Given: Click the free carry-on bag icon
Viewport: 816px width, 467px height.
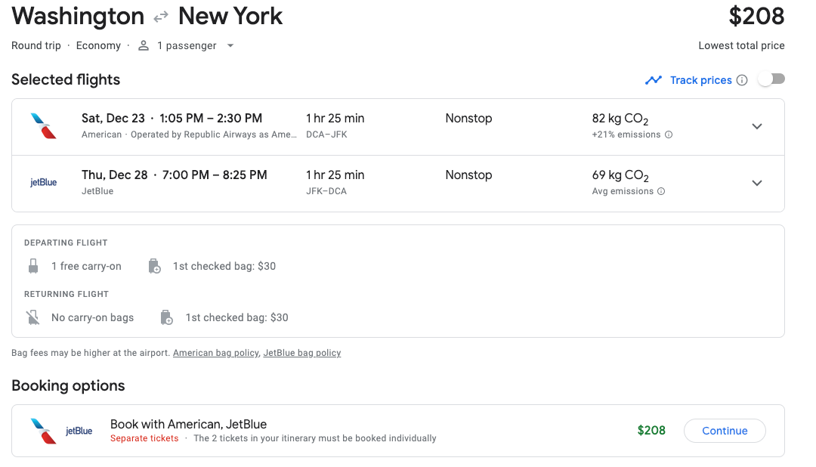Looking at the screenshot, I should tap(32, 265).
